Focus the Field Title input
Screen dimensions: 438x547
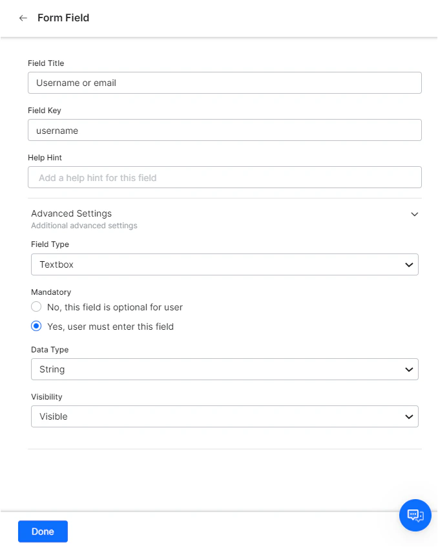tap(224, 83)
